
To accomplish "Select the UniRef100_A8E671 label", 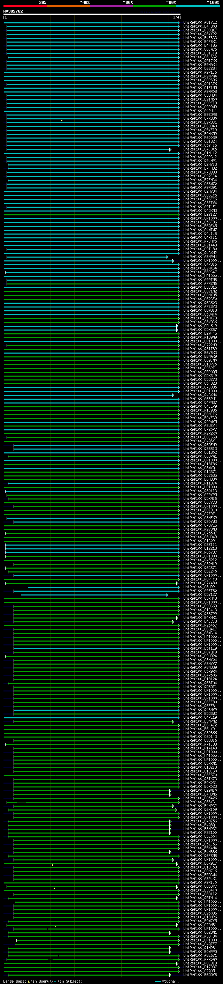I will 200,955.
